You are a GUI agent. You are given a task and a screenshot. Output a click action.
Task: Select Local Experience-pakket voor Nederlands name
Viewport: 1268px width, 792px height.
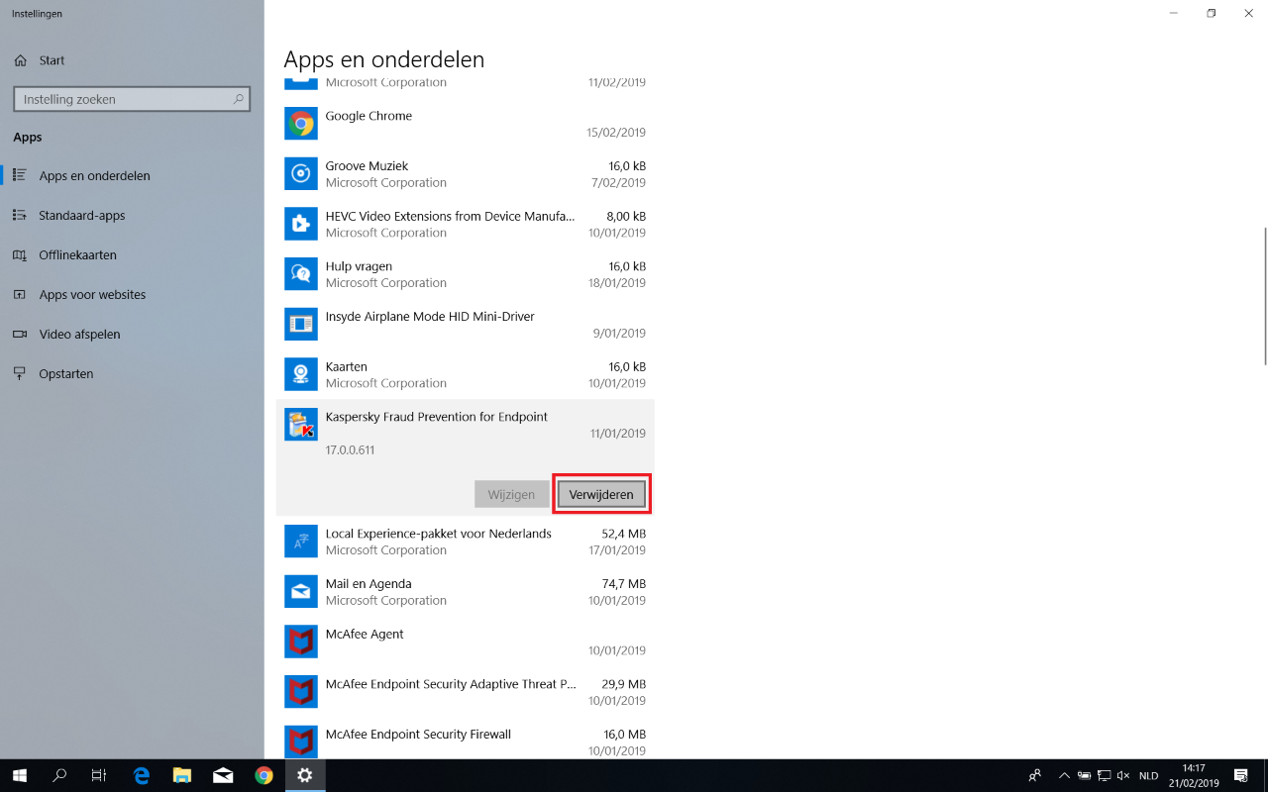pos(438,534)
